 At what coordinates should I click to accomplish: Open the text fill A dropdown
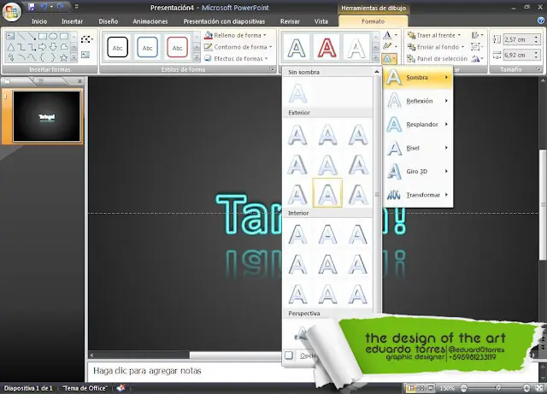click(391, 35)
